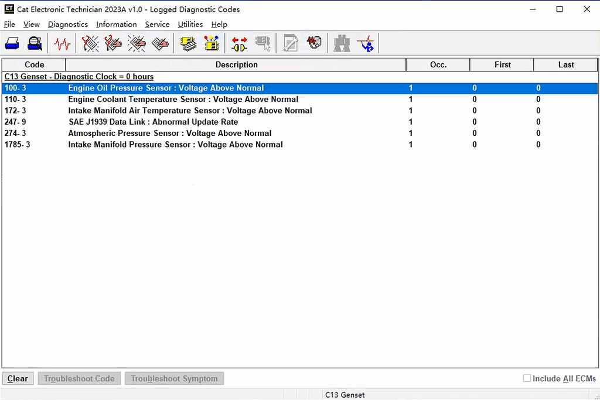600x400 pixels.
Task: Enable Include All ECMs checkbox
Action: tap(527, 378)
